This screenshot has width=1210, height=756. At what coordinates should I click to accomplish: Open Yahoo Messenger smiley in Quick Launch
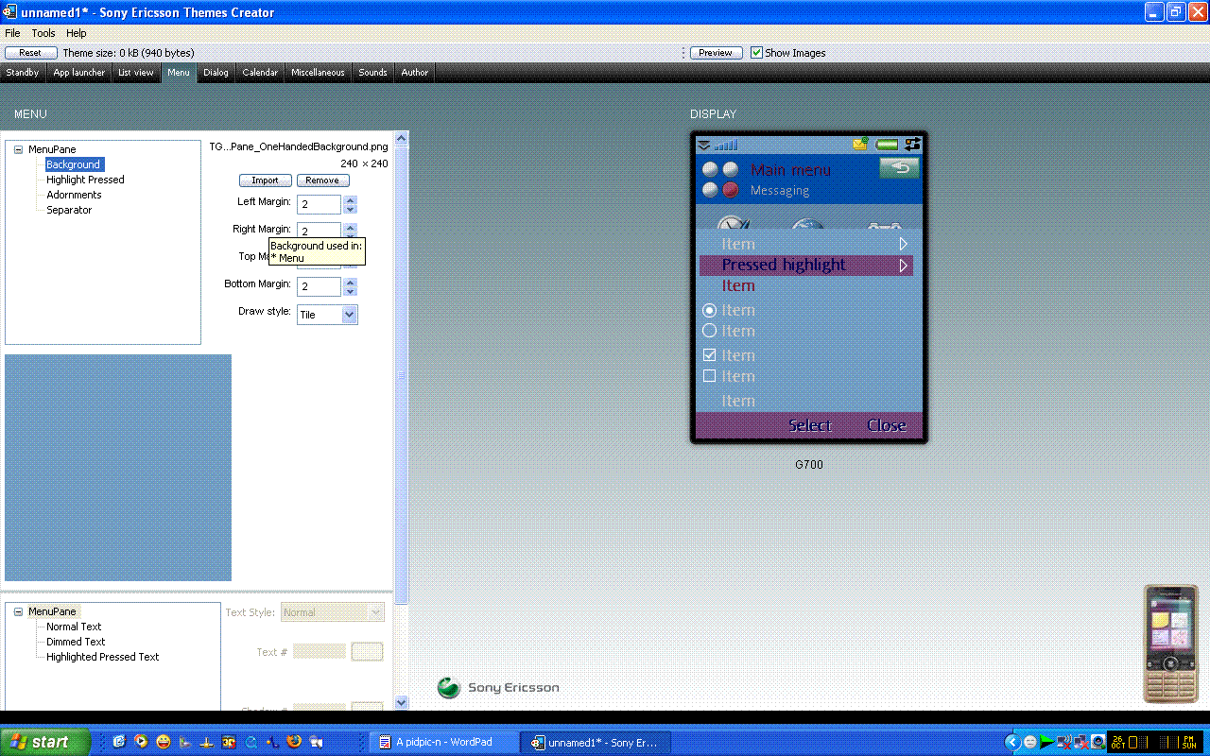tap(164, 742)
